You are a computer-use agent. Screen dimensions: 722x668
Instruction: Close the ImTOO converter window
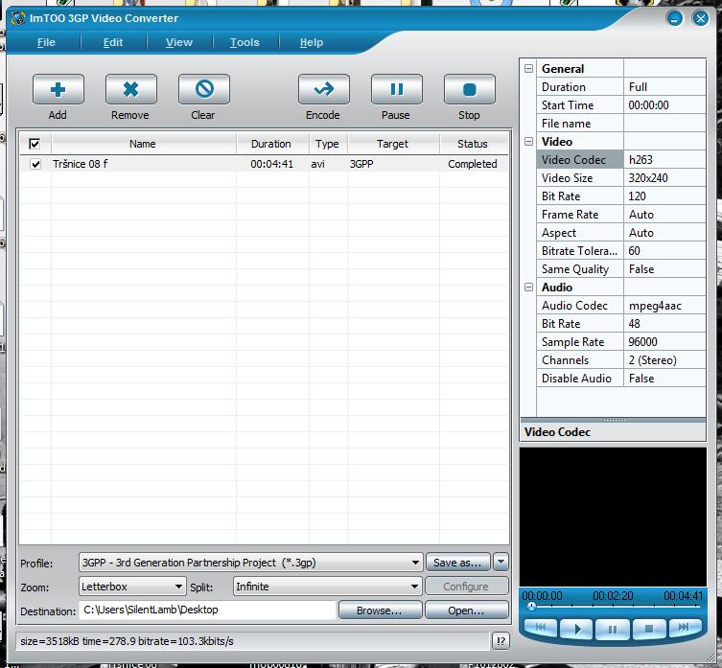[701, 18]
